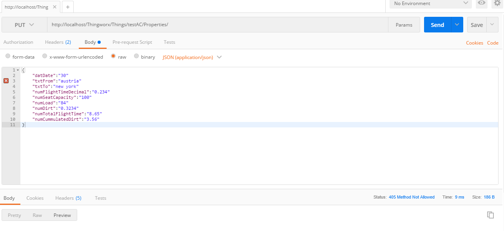Collapse the JSON block fold arrow on line 1
Viewport: 504px width, 231px height.
coord(18,70)
